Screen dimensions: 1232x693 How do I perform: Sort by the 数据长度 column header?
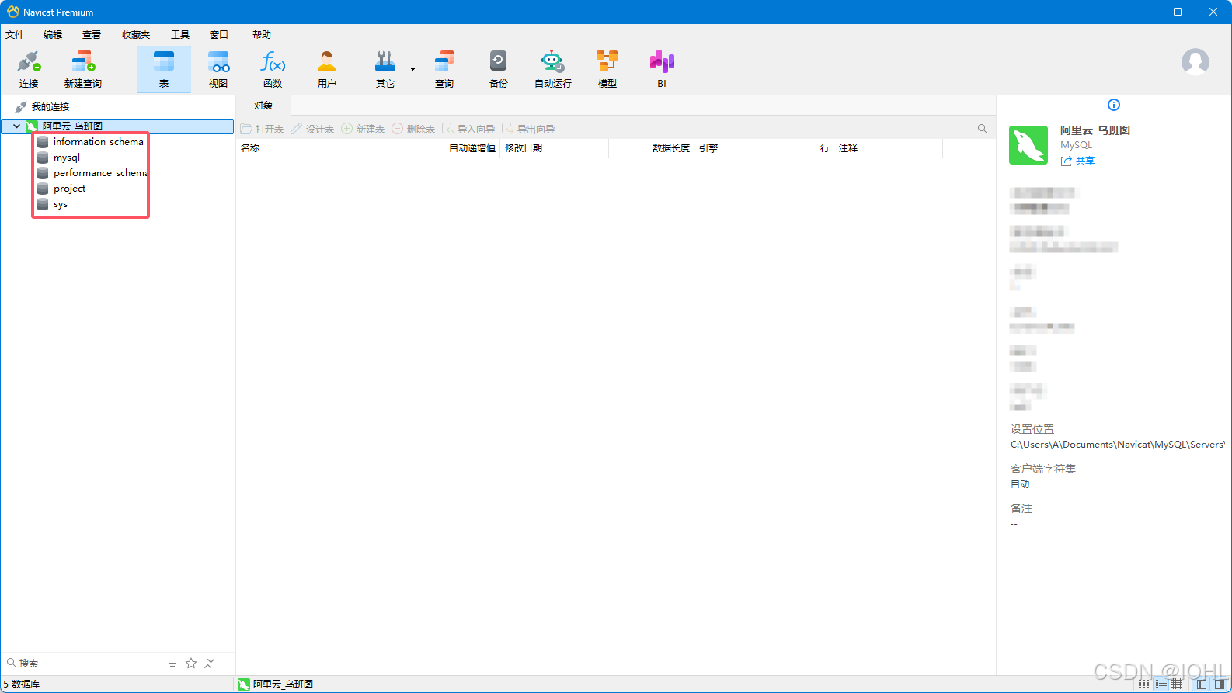[651, 147]
